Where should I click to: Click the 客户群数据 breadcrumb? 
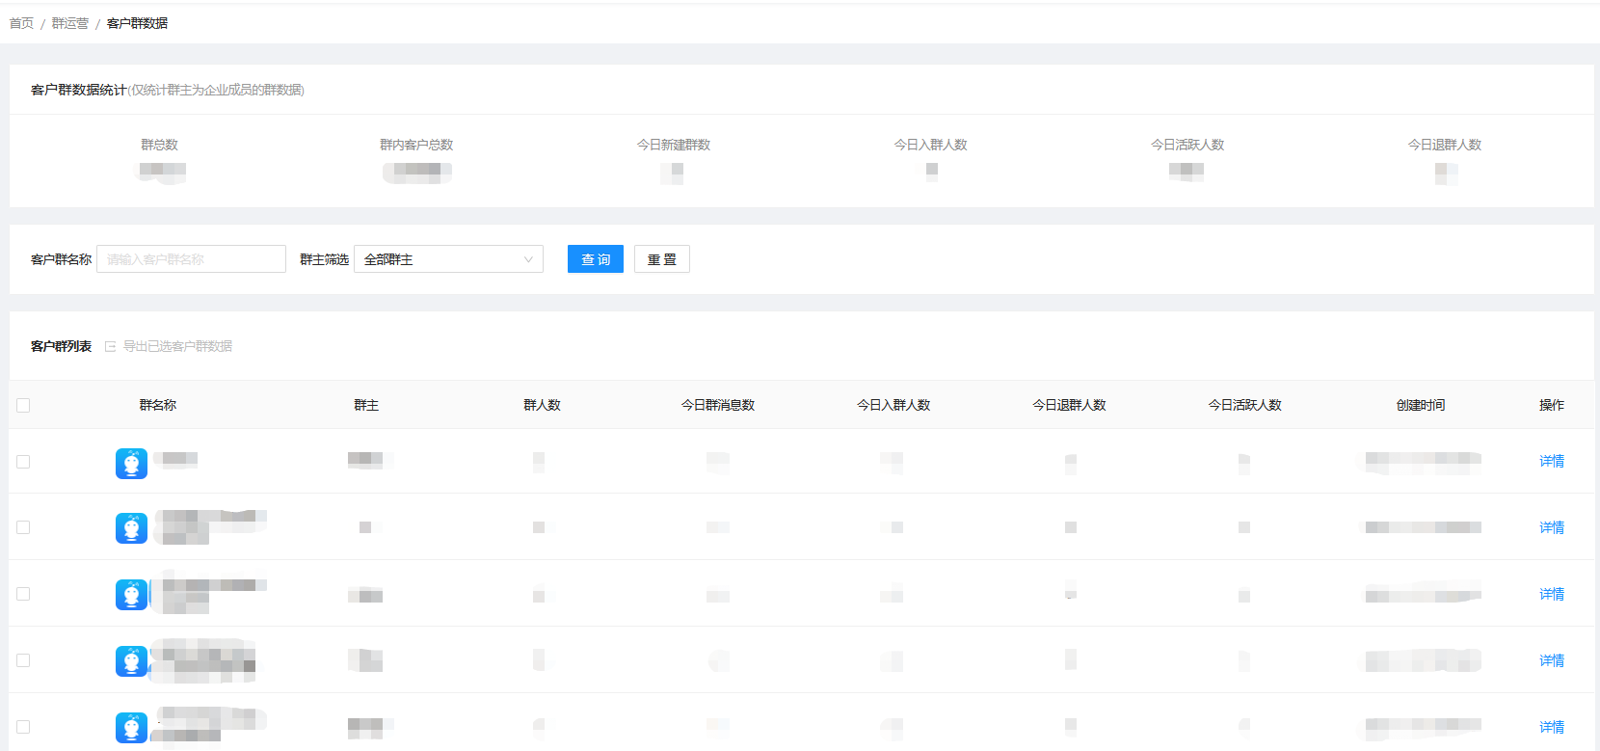(x=137, y=23)
